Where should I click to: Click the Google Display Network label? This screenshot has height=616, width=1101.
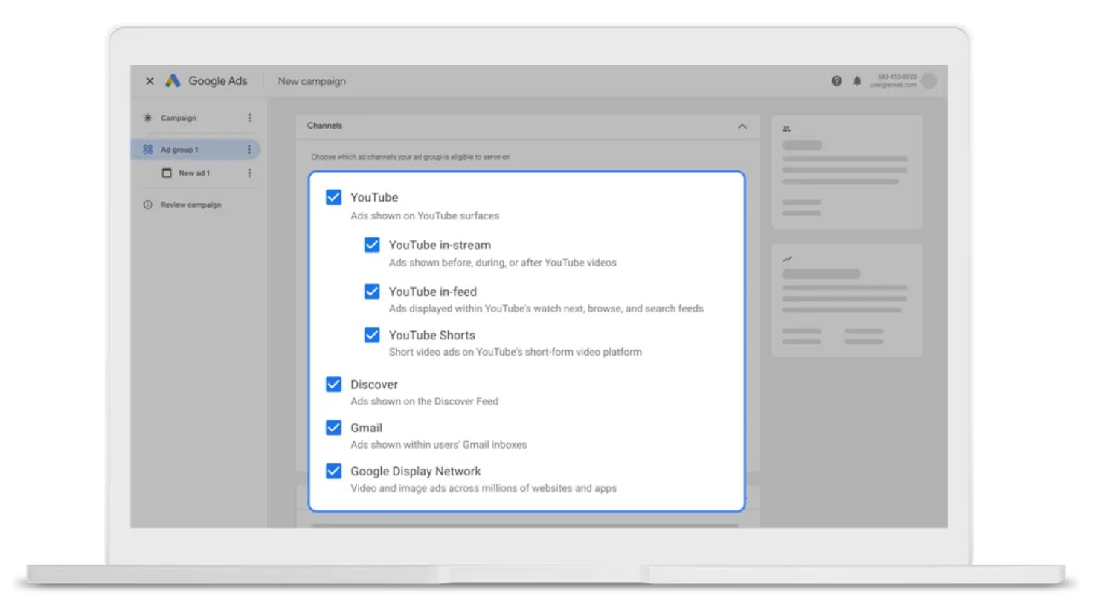click(416, 471)
